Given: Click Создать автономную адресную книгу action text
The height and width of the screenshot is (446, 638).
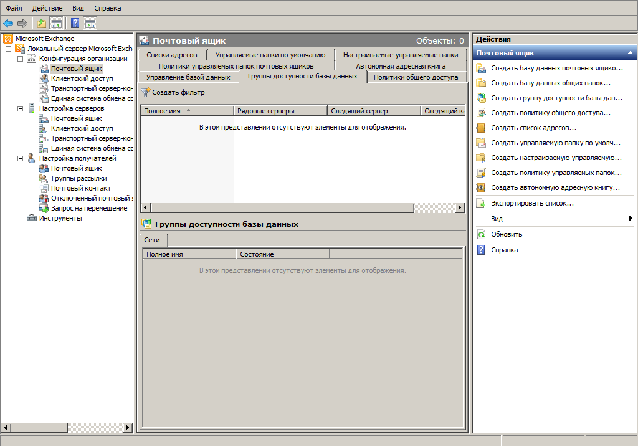Looking at the screenshot, I should click(x=555, y=187).
